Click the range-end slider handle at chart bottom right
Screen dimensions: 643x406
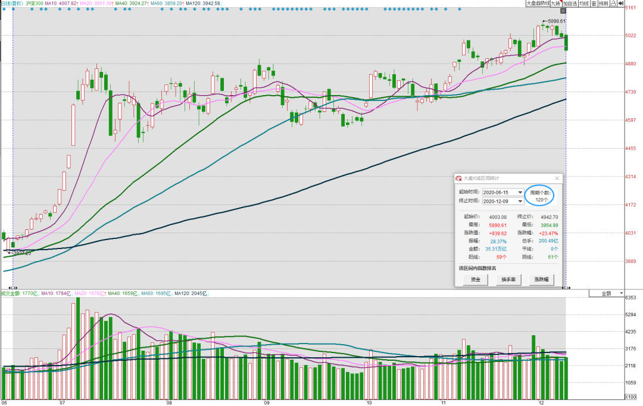pos(566,288)
